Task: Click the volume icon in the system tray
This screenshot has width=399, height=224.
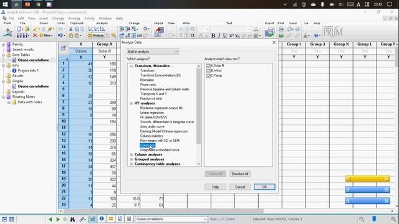Action: click(341, 4)
